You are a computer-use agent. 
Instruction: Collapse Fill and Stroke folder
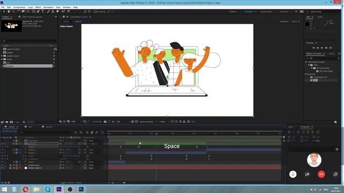click(x=312, y=68)
